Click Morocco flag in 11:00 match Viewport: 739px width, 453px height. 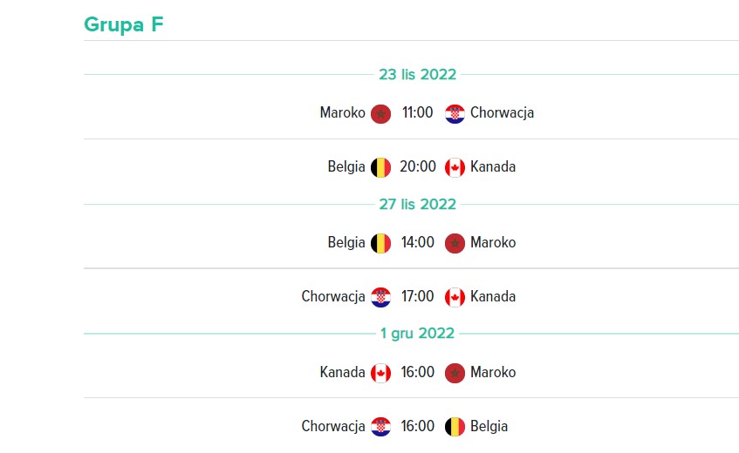coord(380,114)
